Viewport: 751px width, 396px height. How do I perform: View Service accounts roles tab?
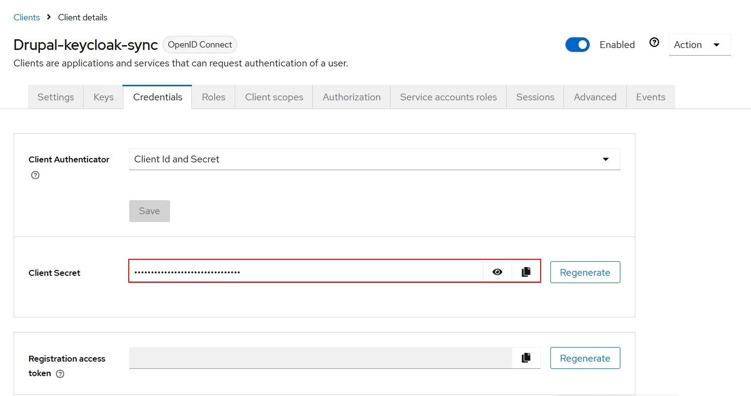(x=448, y=97)
